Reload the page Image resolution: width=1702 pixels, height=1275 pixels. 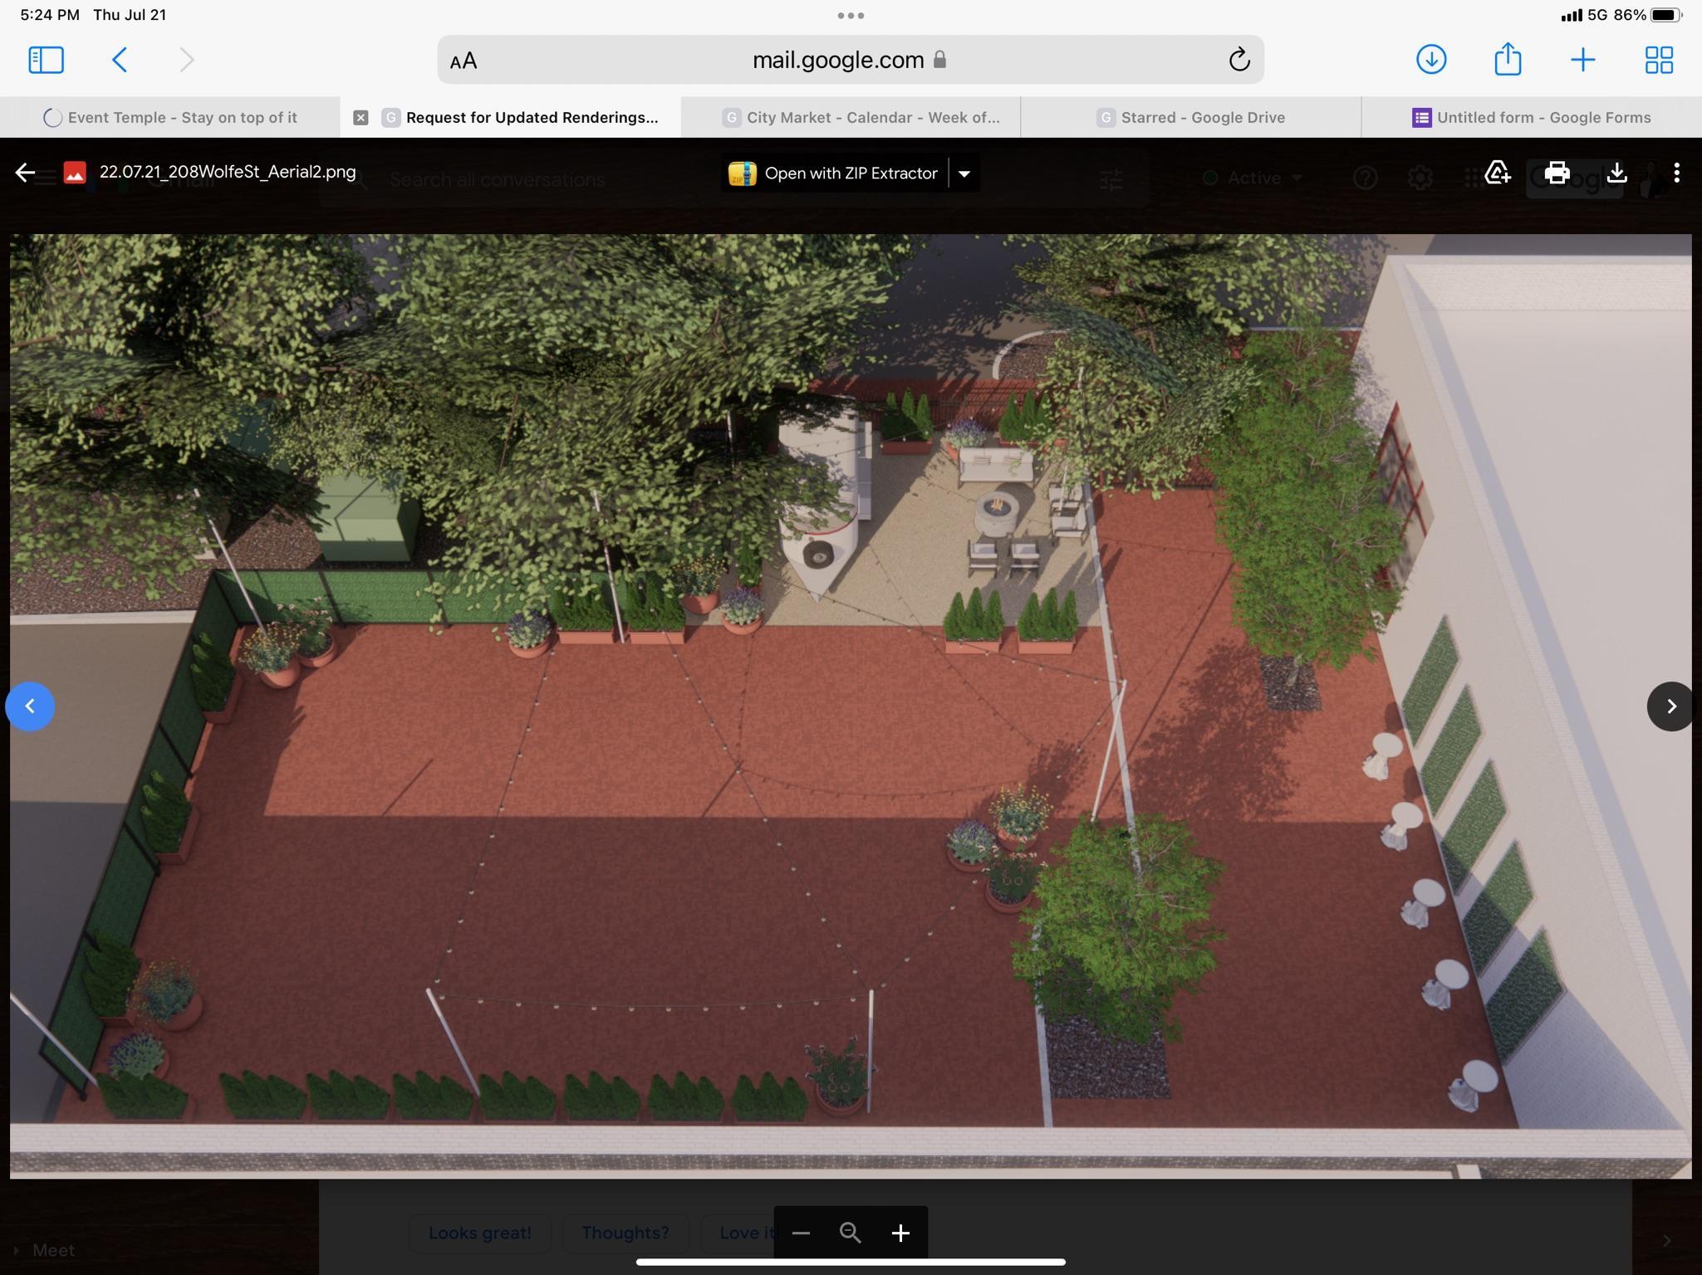tap(1238, 60)
